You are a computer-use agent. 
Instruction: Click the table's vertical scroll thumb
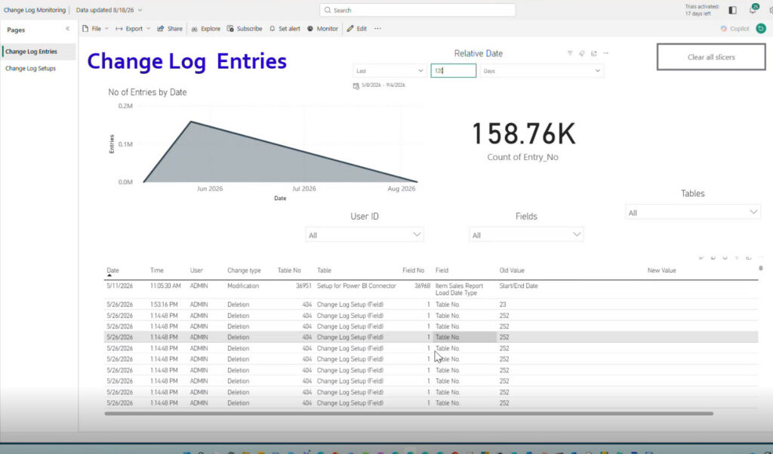click(761, 268)
